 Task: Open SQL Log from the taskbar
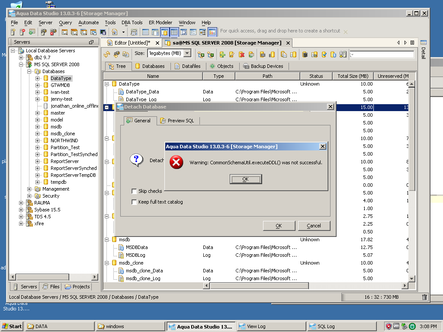pyautogui.click(x=342, y=326)
